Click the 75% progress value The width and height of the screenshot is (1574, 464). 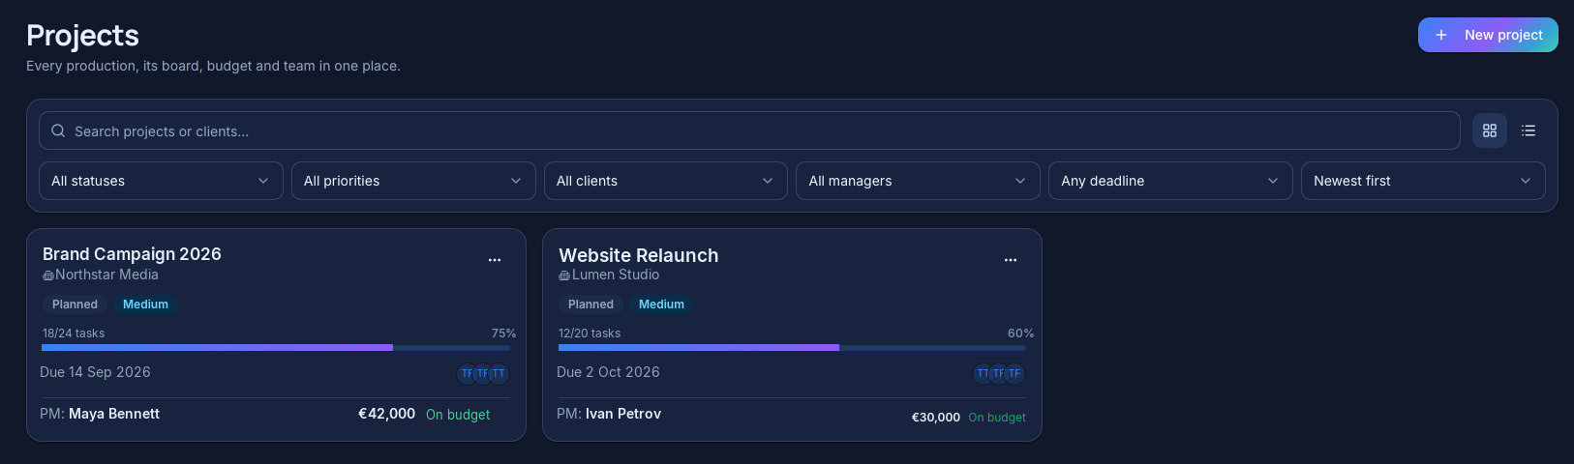(503, 333)
